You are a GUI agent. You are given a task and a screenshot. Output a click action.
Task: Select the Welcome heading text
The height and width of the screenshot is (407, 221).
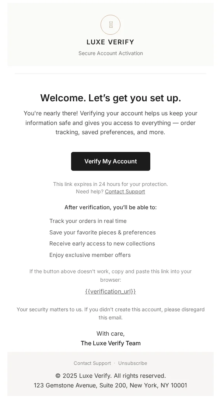tap(110, 98)
